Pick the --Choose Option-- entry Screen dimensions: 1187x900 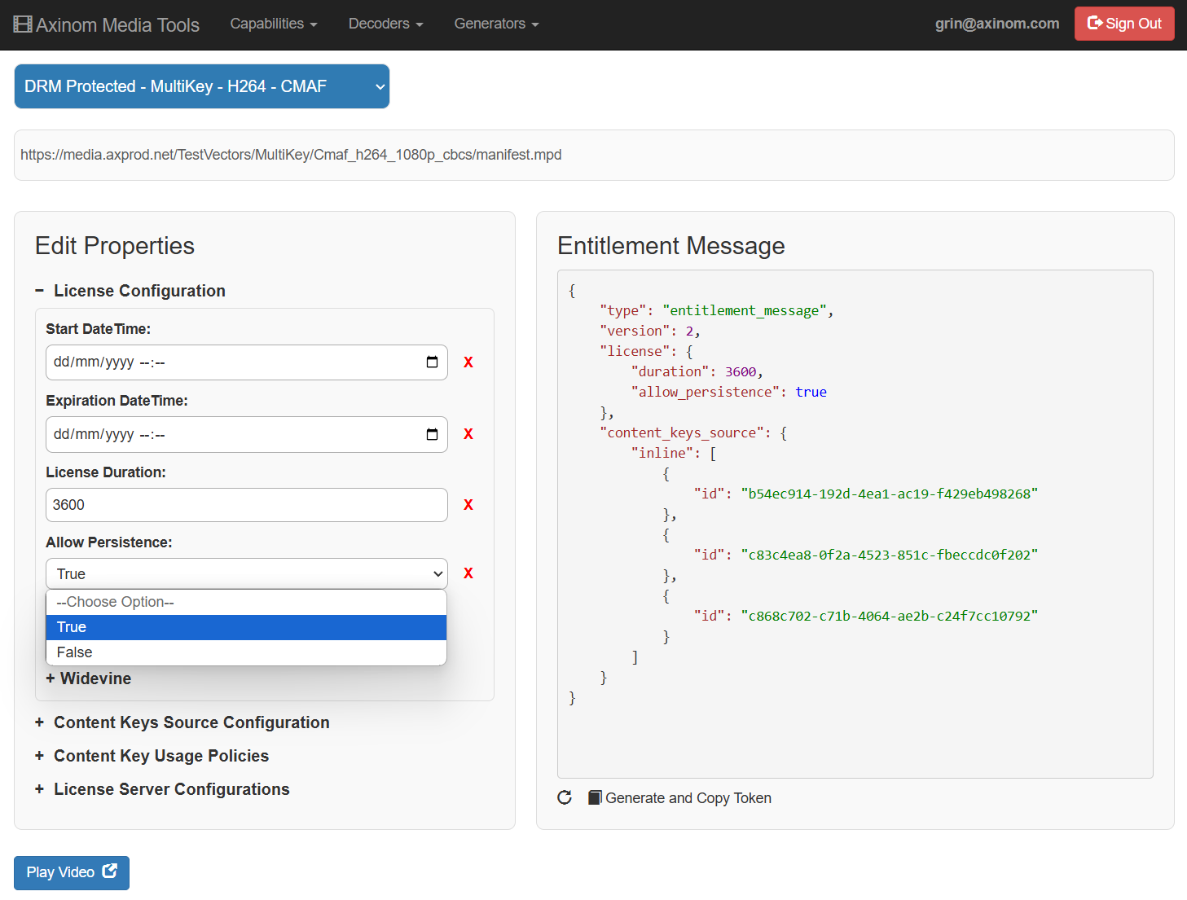[x=246, y=602]
